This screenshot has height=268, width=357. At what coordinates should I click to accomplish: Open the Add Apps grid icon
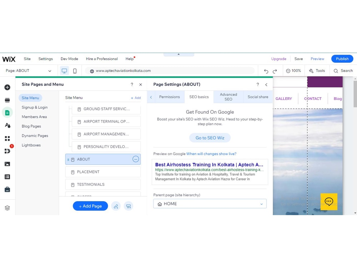click(7, 138)
